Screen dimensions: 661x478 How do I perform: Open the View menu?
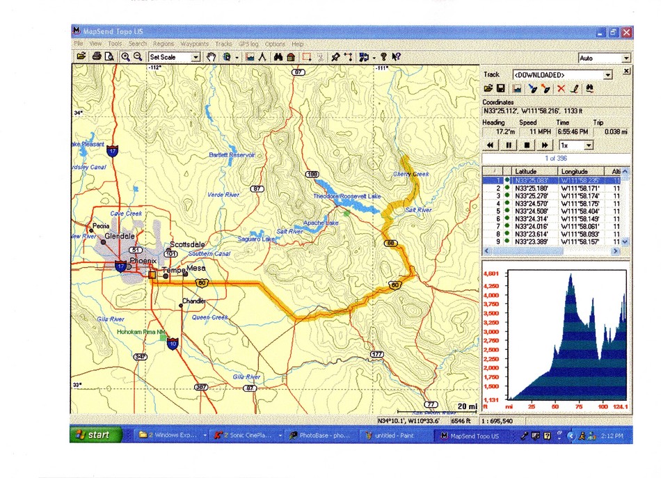(x=95, y=43)
